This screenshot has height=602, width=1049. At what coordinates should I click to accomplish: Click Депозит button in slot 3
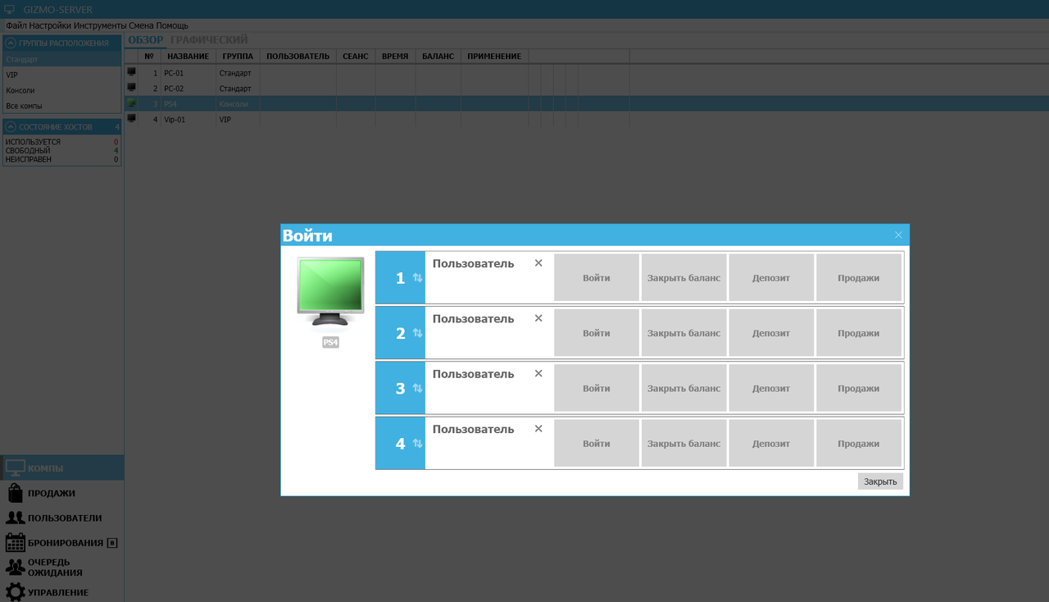pos(771,388)
